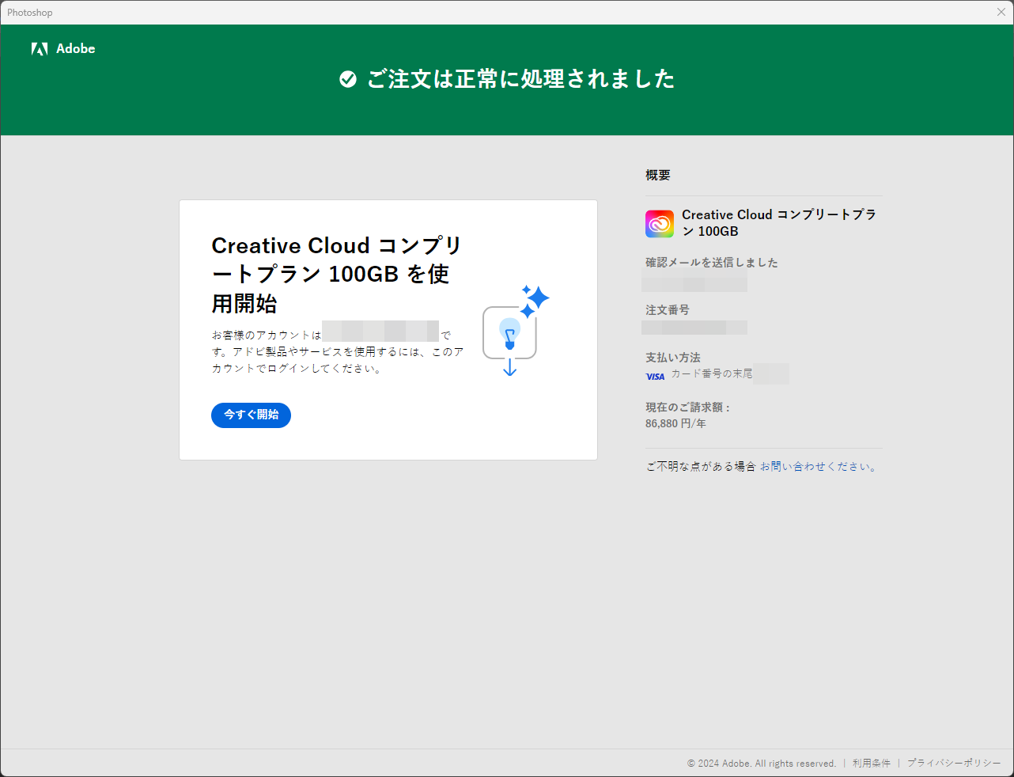Screen dimensions: 1014x777
Task: Open the 利用条件 link in footer
Action: point(872,764)
